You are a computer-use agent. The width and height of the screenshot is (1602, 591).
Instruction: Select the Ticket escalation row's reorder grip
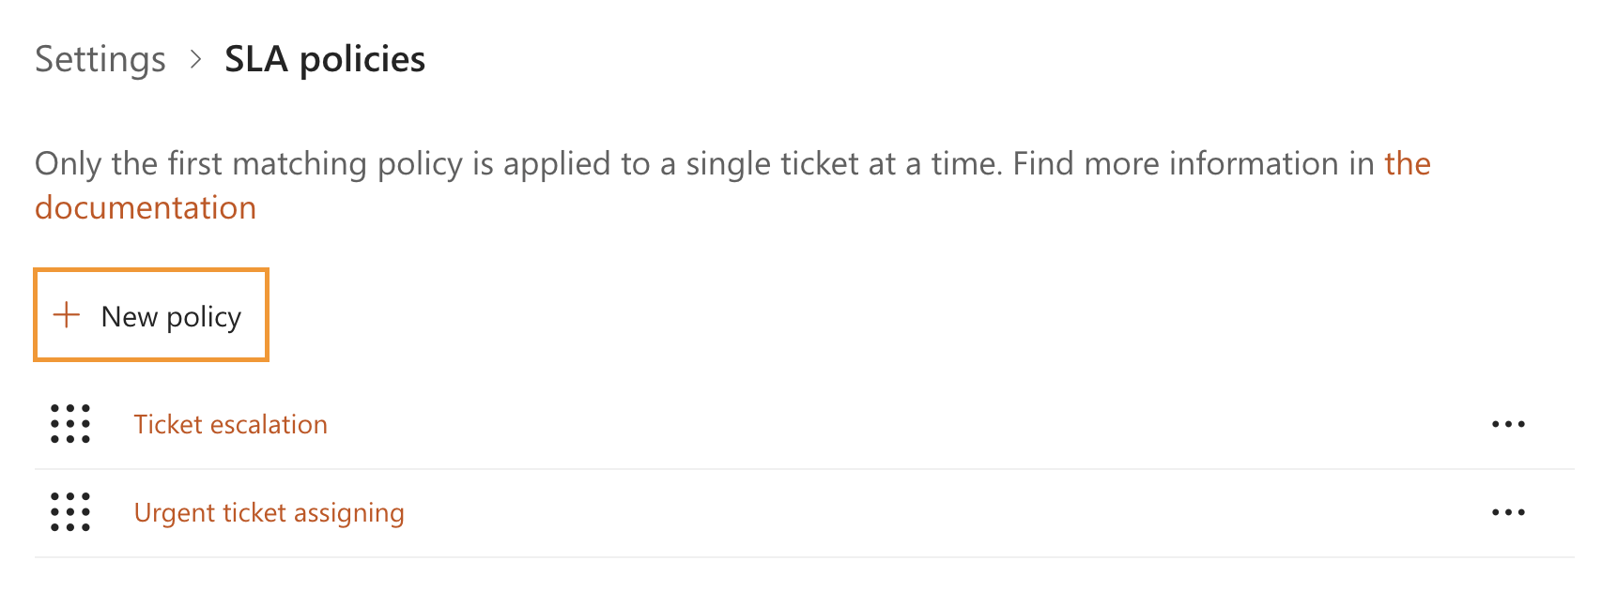(70, 424)
